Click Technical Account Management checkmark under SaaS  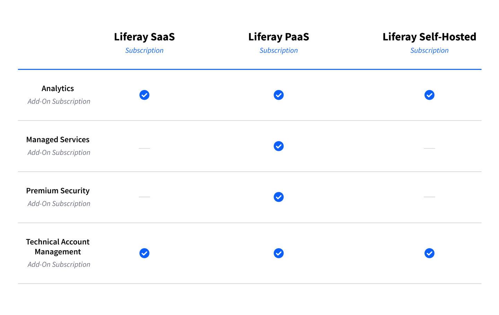pos(145,253)
